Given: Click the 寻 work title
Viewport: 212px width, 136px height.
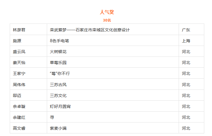Looking at the screenshot, I should pos(52,118).
